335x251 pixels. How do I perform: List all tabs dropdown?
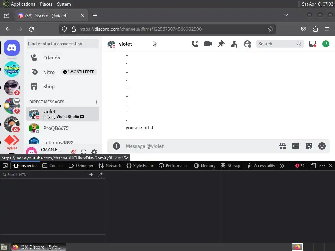point(285,15)
